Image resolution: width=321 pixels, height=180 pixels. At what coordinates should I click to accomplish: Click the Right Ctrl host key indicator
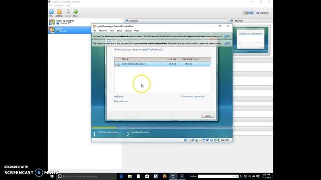[x=225, y=140]
